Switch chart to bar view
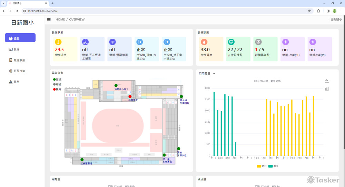The height and width of the screenshot is (187, 345). click(x=327, y=88)
